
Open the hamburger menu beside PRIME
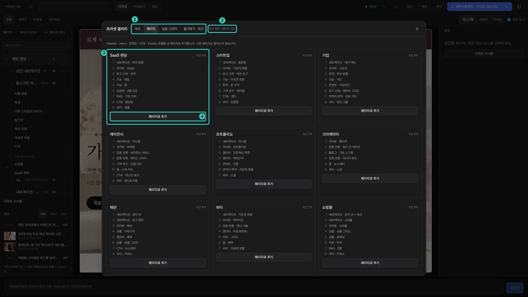point(31,7)
